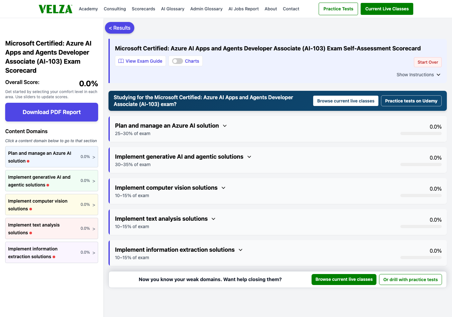Click the Overall Score 0.0% value

click(88, 84)
